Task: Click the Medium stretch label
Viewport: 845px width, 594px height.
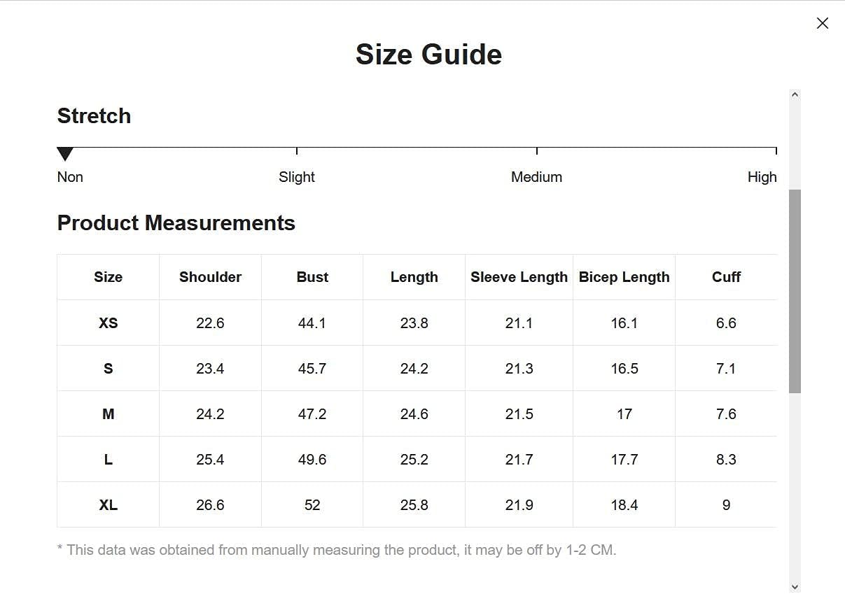Action: coord(536,177)
